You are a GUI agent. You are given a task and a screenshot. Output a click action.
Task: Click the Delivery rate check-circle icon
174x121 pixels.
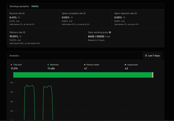click(x=24, y=32)
